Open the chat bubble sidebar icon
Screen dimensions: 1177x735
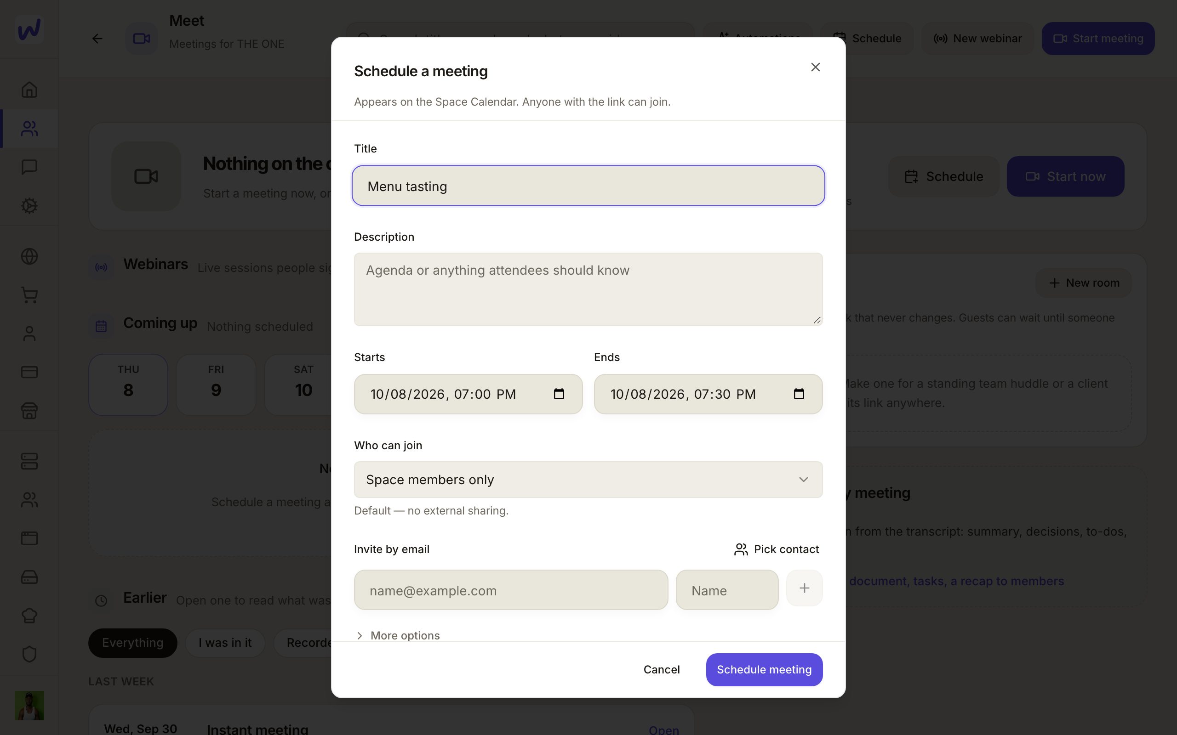29,167
